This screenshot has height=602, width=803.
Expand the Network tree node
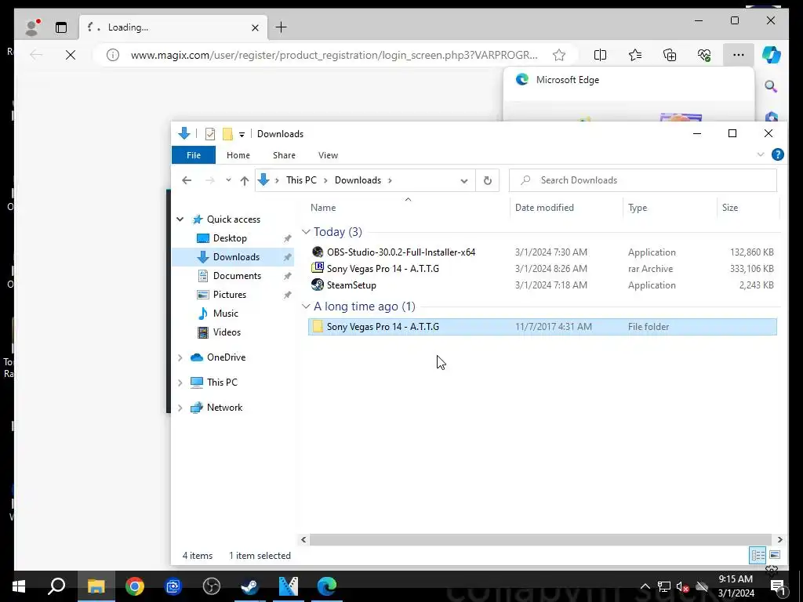tap(180, 408)
